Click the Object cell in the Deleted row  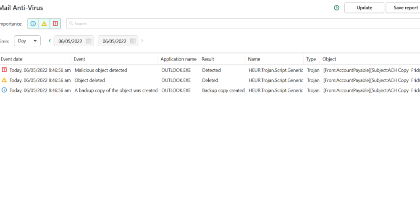pos(372,80)
